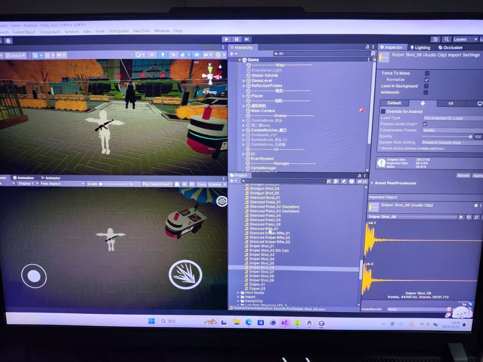This screenshot has height=362, width=483.
Task: Open the Animator tab
Action: pyautogui.click(x=51, y=178)
